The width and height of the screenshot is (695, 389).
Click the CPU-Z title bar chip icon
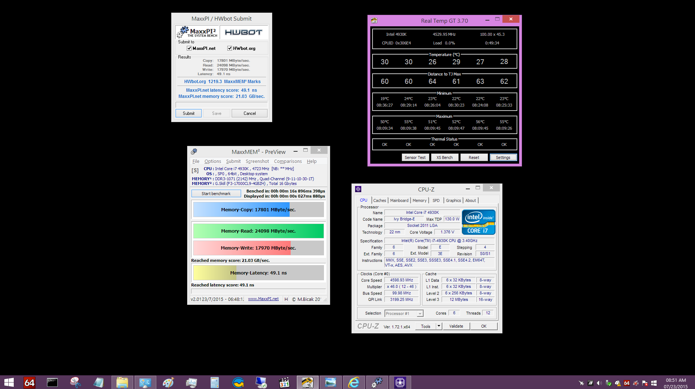coord(358,189)
